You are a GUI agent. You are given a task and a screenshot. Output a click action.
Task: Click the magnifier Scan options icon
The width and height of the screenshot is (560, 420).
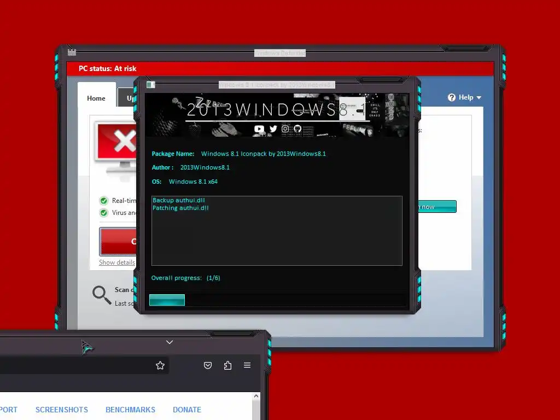(102, 295)
